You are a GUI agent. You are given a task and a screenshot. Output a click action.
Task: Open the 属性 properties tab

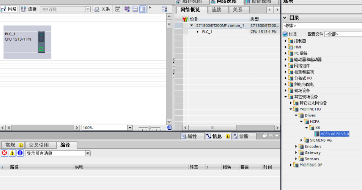point(190,136)
